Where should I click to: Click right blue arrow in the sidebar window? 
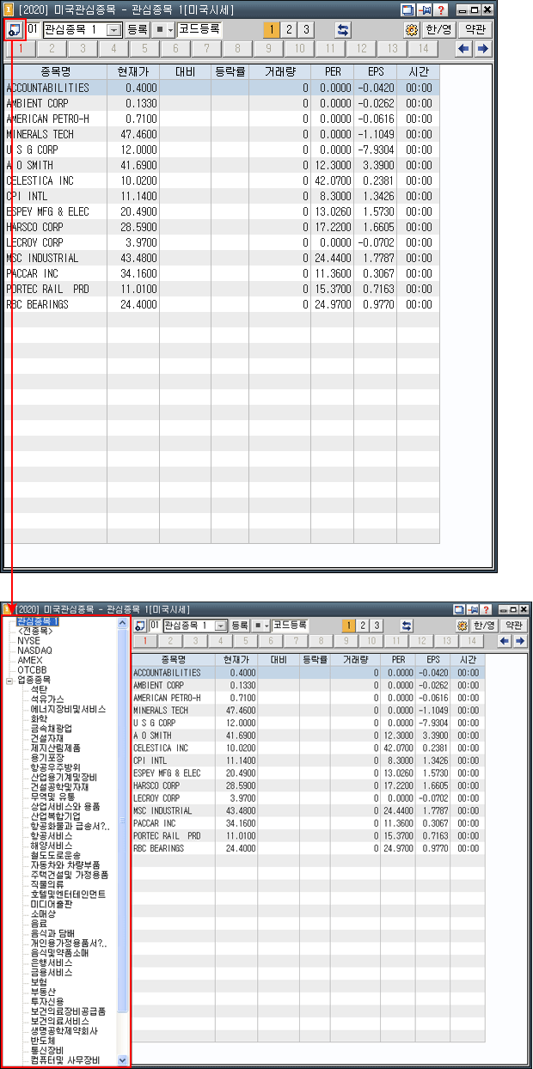pyautogui.click(x=519, y=641)
